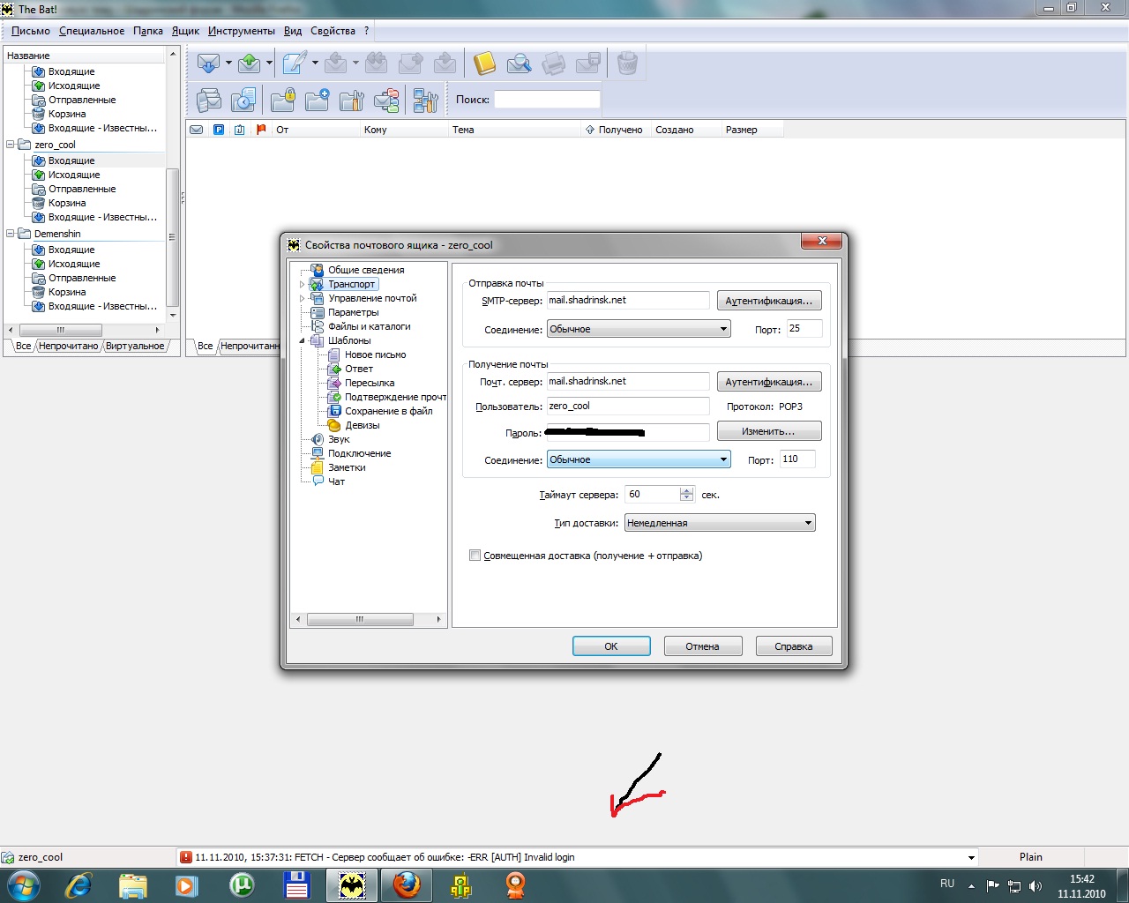The height and width of the screenshot is (903, 1129).
Task: Click the Пользователь input field
Action: (628, 407)
